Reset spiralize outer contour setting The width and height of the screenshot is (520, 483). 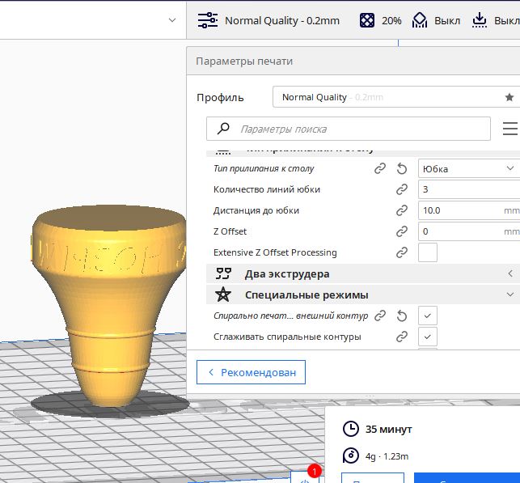click(x=402, y=316)
